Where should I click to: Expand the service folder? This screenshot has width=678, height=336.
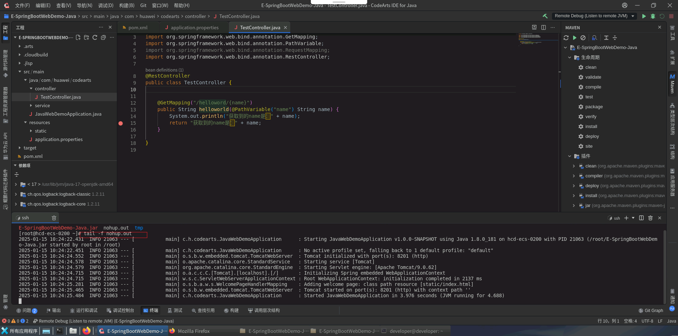tap(31, 105)
